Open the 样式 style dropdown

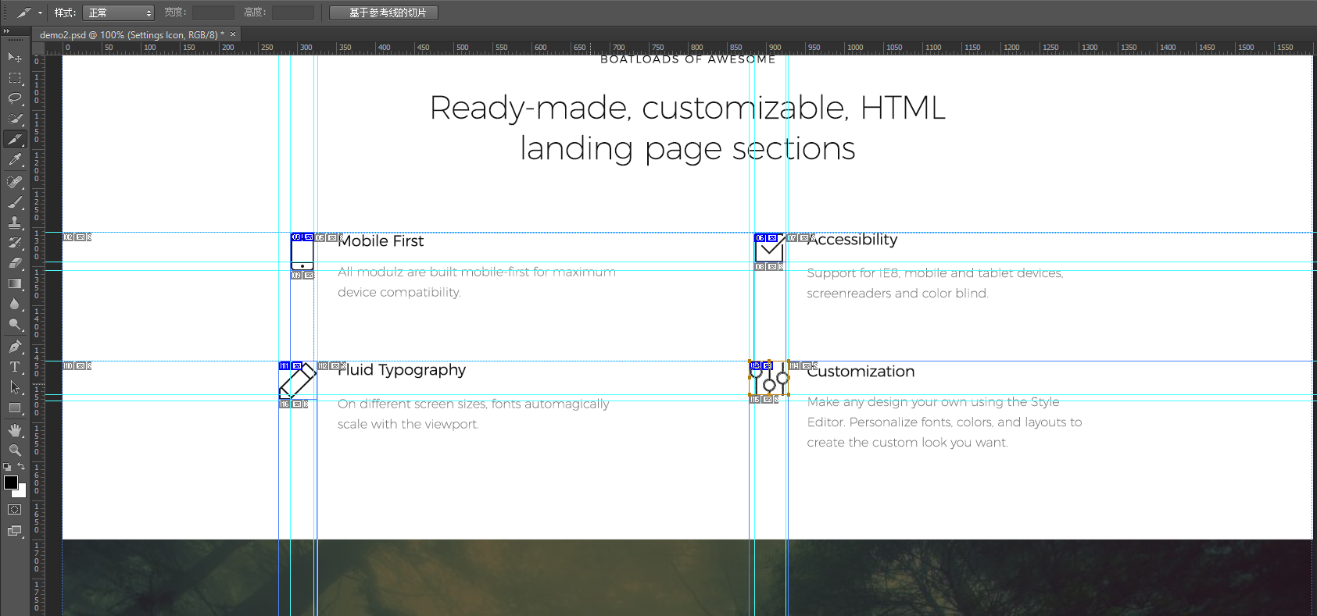click(118, 12)
